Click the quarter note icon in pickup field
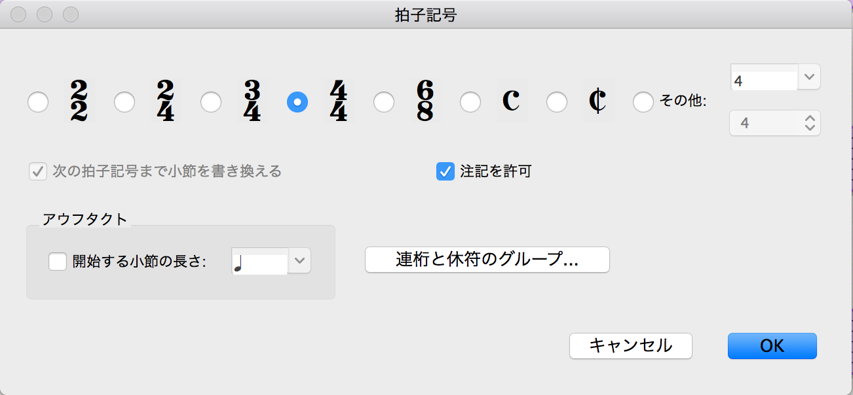 [x=238, y=263]
